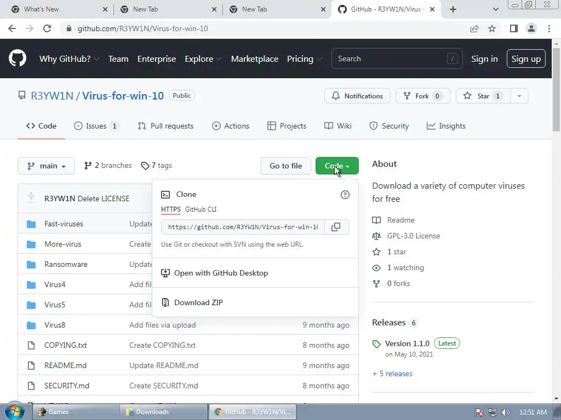Open the Actions tab
This screenshot has width=561, height=420.
(x=231, y=126)
